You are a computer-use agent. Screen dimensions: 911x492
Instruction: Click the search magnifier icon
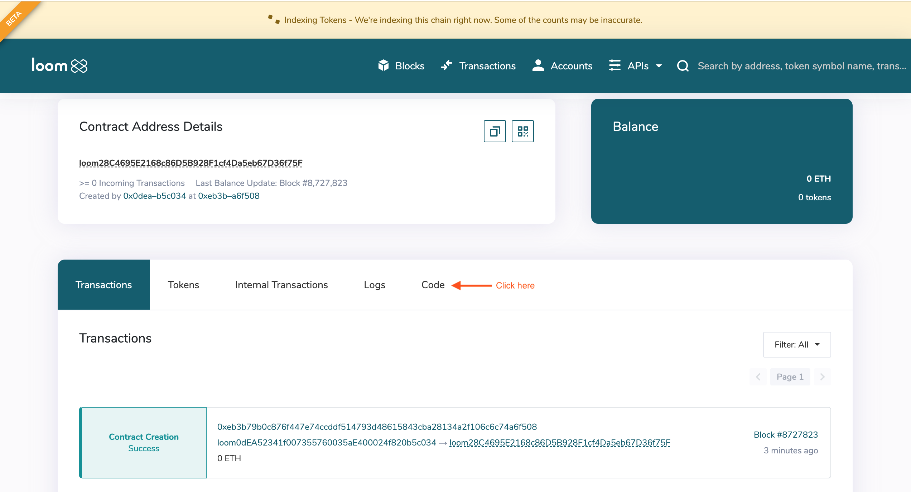683,66
